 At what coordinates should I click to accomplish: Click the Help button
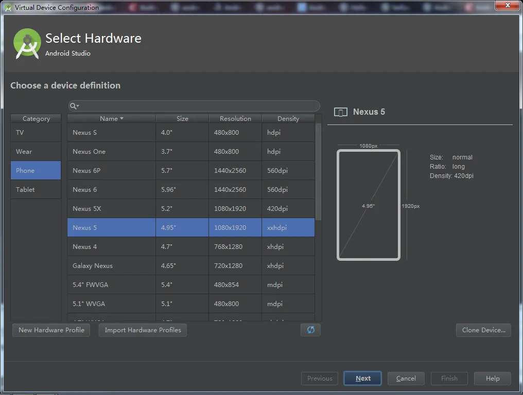point(492,379)
